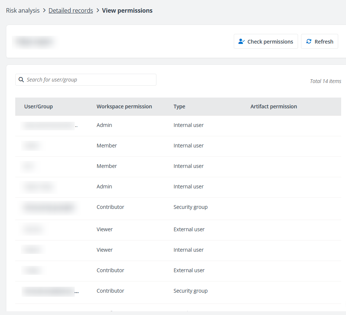Viewport: 346px width, 315px height.
Task: Sort the table by User/Group column
Action: click(x=38, y=106)
